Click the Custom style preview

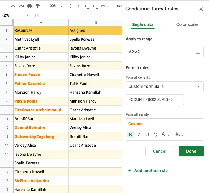(x=164, y=124)
